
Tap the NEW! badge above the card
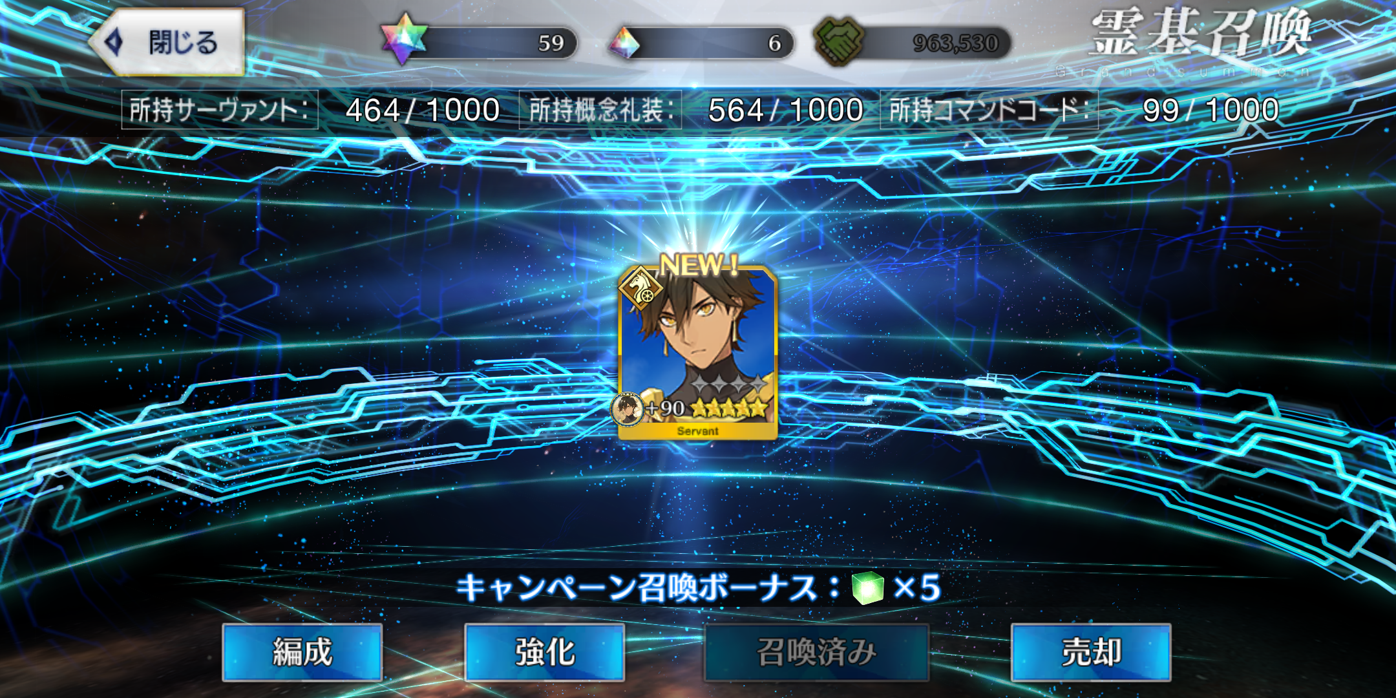(698, 264)
